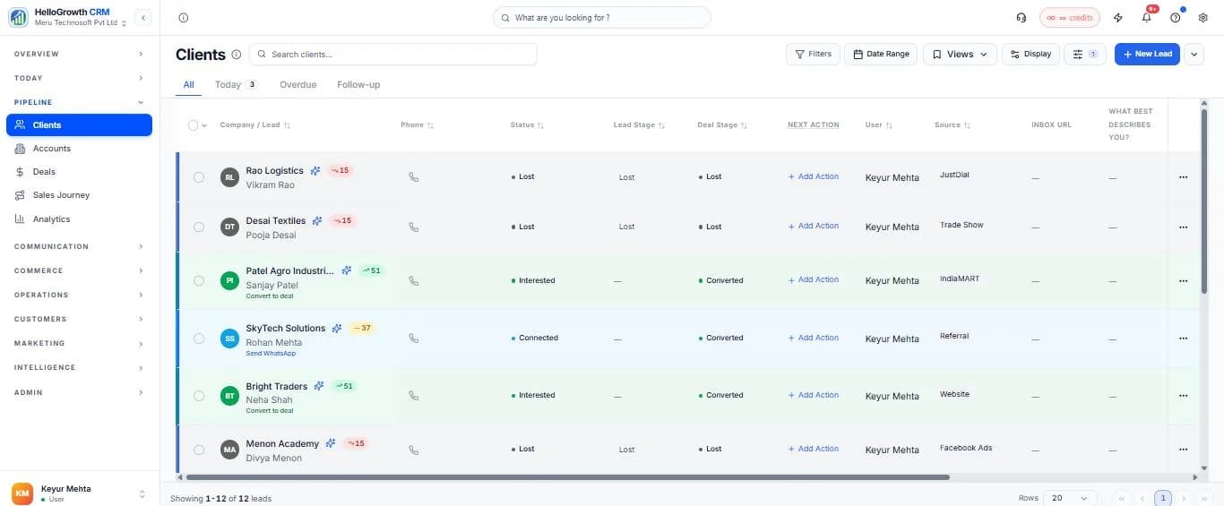Select the Menon Academy row checkbox
The width and height of the screenshot is (1224, 506).
click(199, 450)
